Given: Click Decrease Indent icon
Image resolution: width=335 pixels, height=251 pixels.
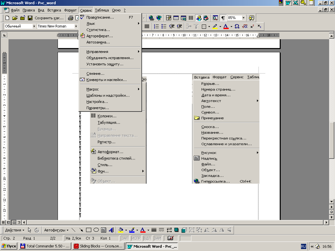Looking at the screenshot, I should click(x=171, y=26).
